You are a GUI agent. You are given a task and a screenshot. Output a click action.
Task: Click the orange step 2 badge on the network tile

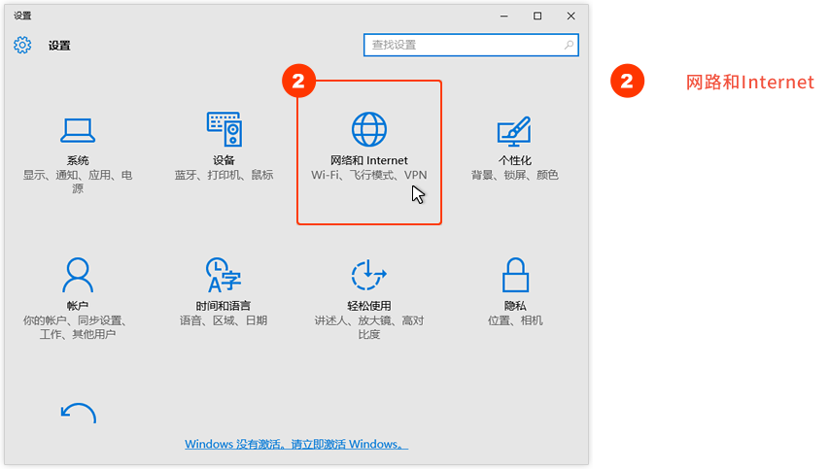coord(299,82)
